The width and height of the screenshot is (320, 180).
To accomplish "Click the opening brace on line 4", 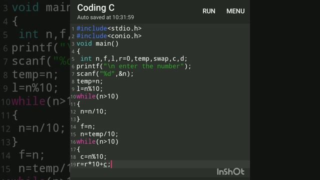I will tap(78, 51).
